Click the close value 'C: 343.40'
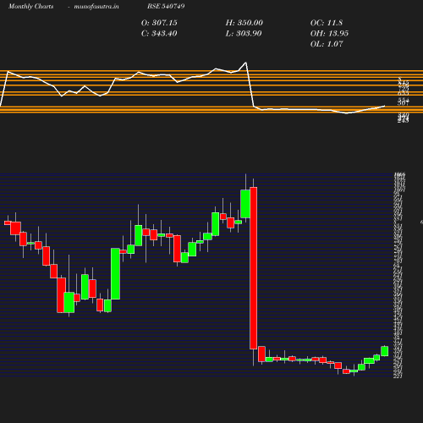 [159, 33]
